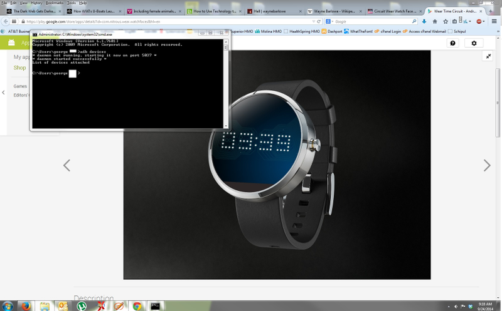The image size is (502, 311).
Task: Click Android Apps logo in Play header
Action: pyautogui.click(x=11, y=43)
